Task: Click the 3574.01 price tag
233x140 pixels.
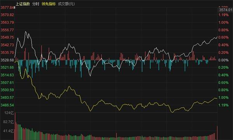Action: [x=225, y=10]
